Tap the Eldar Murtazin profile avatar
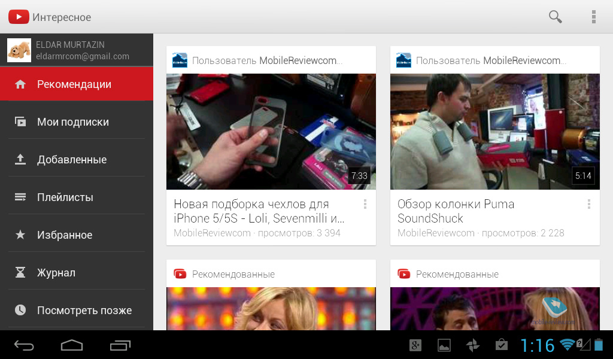Screen dimensions: 613x359 19,50
